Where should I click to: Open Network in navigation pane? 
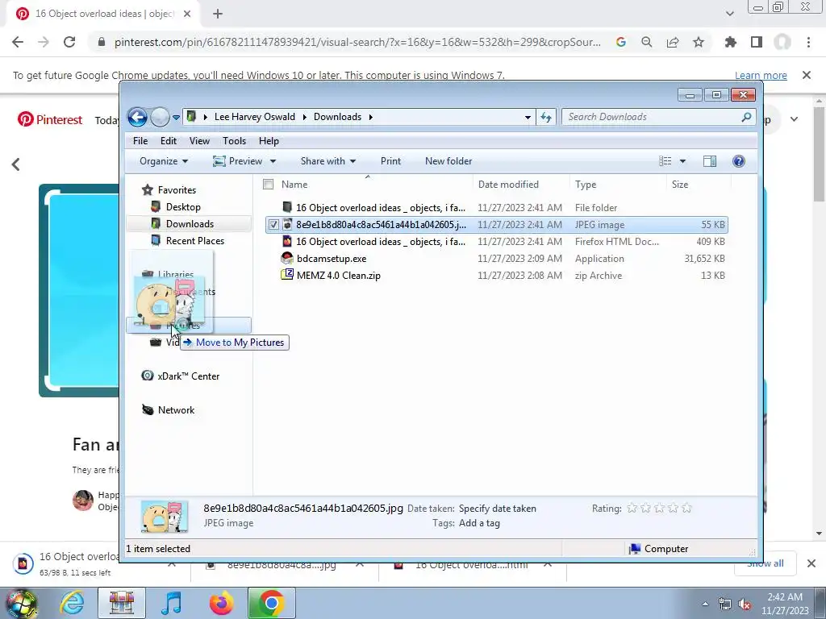pyautogui.click(x=176, y=410)
